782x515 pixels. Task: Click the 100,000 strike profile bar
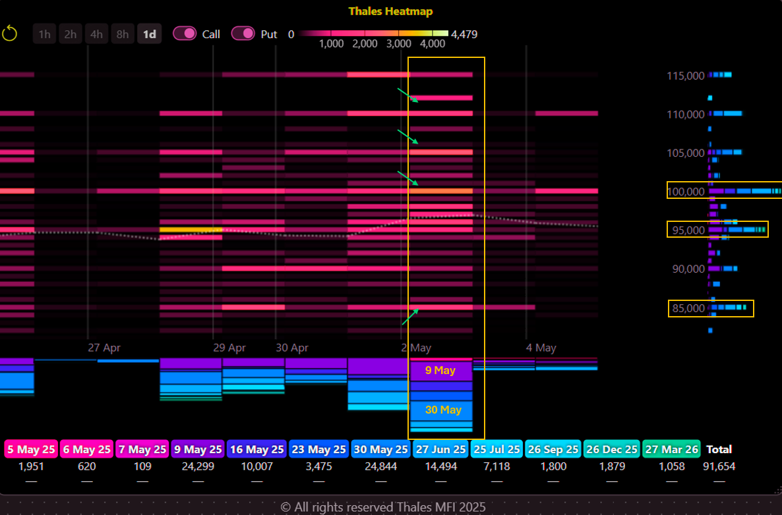(x=744, y=191)
